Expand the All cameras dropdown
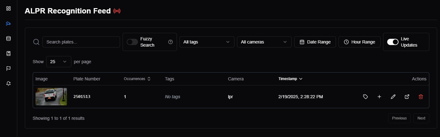This screenshot has height=137, width=440. tap(264, 42)
